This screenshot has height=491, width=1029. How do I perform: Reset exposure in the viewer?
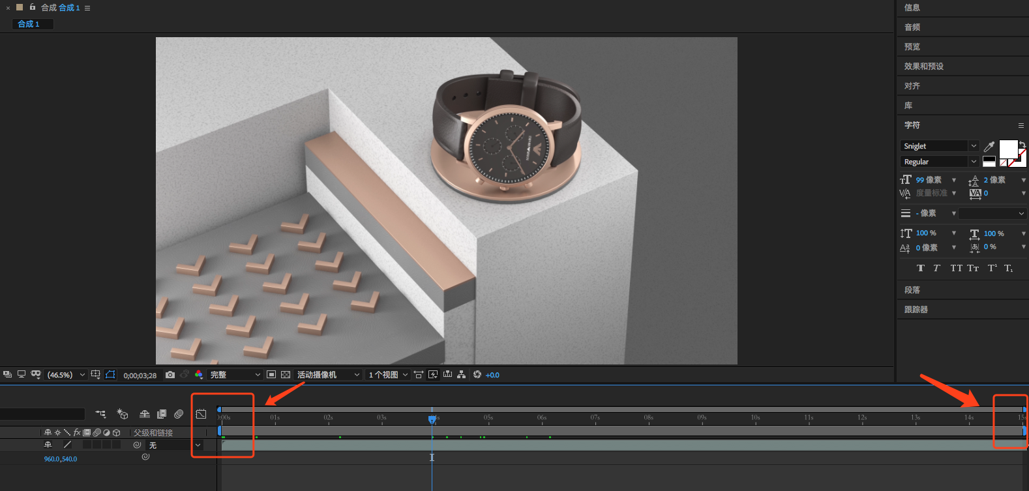(x=477, y=375)
